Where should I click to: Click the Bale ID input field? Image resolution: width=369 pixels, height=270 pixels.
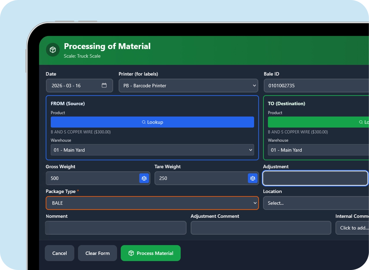(316, 86)
